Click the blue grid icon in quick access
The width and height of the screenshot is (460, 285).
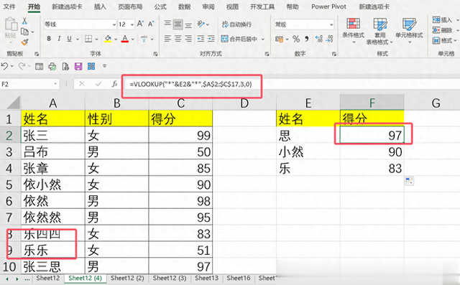[x=91, y=67]
